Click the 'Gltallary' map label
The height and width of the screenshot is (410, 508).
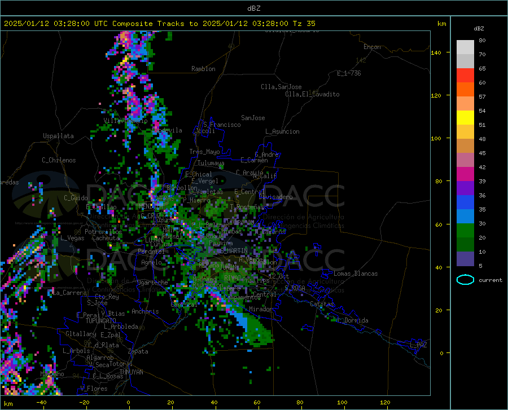(x=81, y=334)
